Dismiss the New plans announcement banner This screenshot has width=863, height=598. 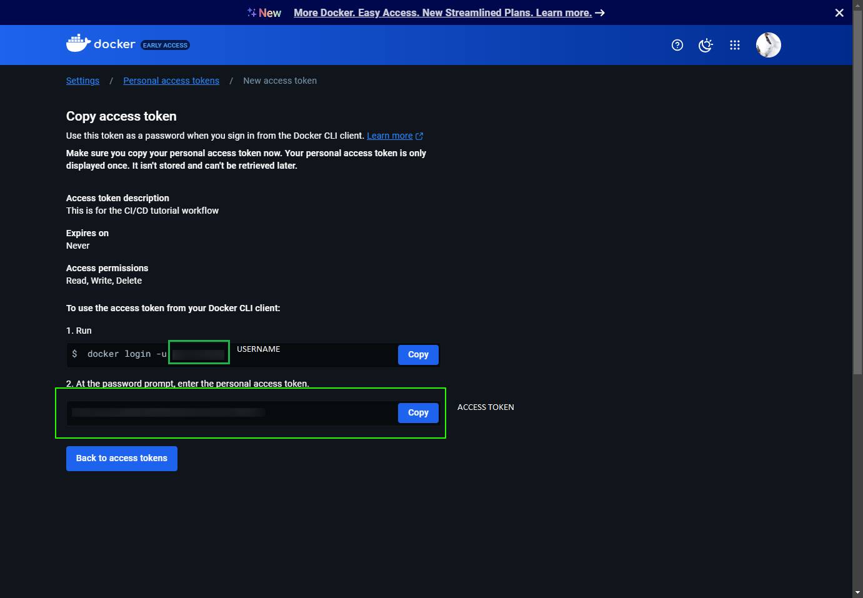pyautogui.click(x=839, y=12)
